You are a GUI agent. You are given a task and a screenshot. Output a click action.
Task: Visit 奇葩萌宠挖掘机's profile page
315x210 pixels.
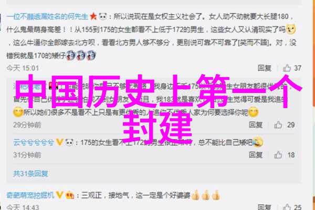click(x=30, y=195)
